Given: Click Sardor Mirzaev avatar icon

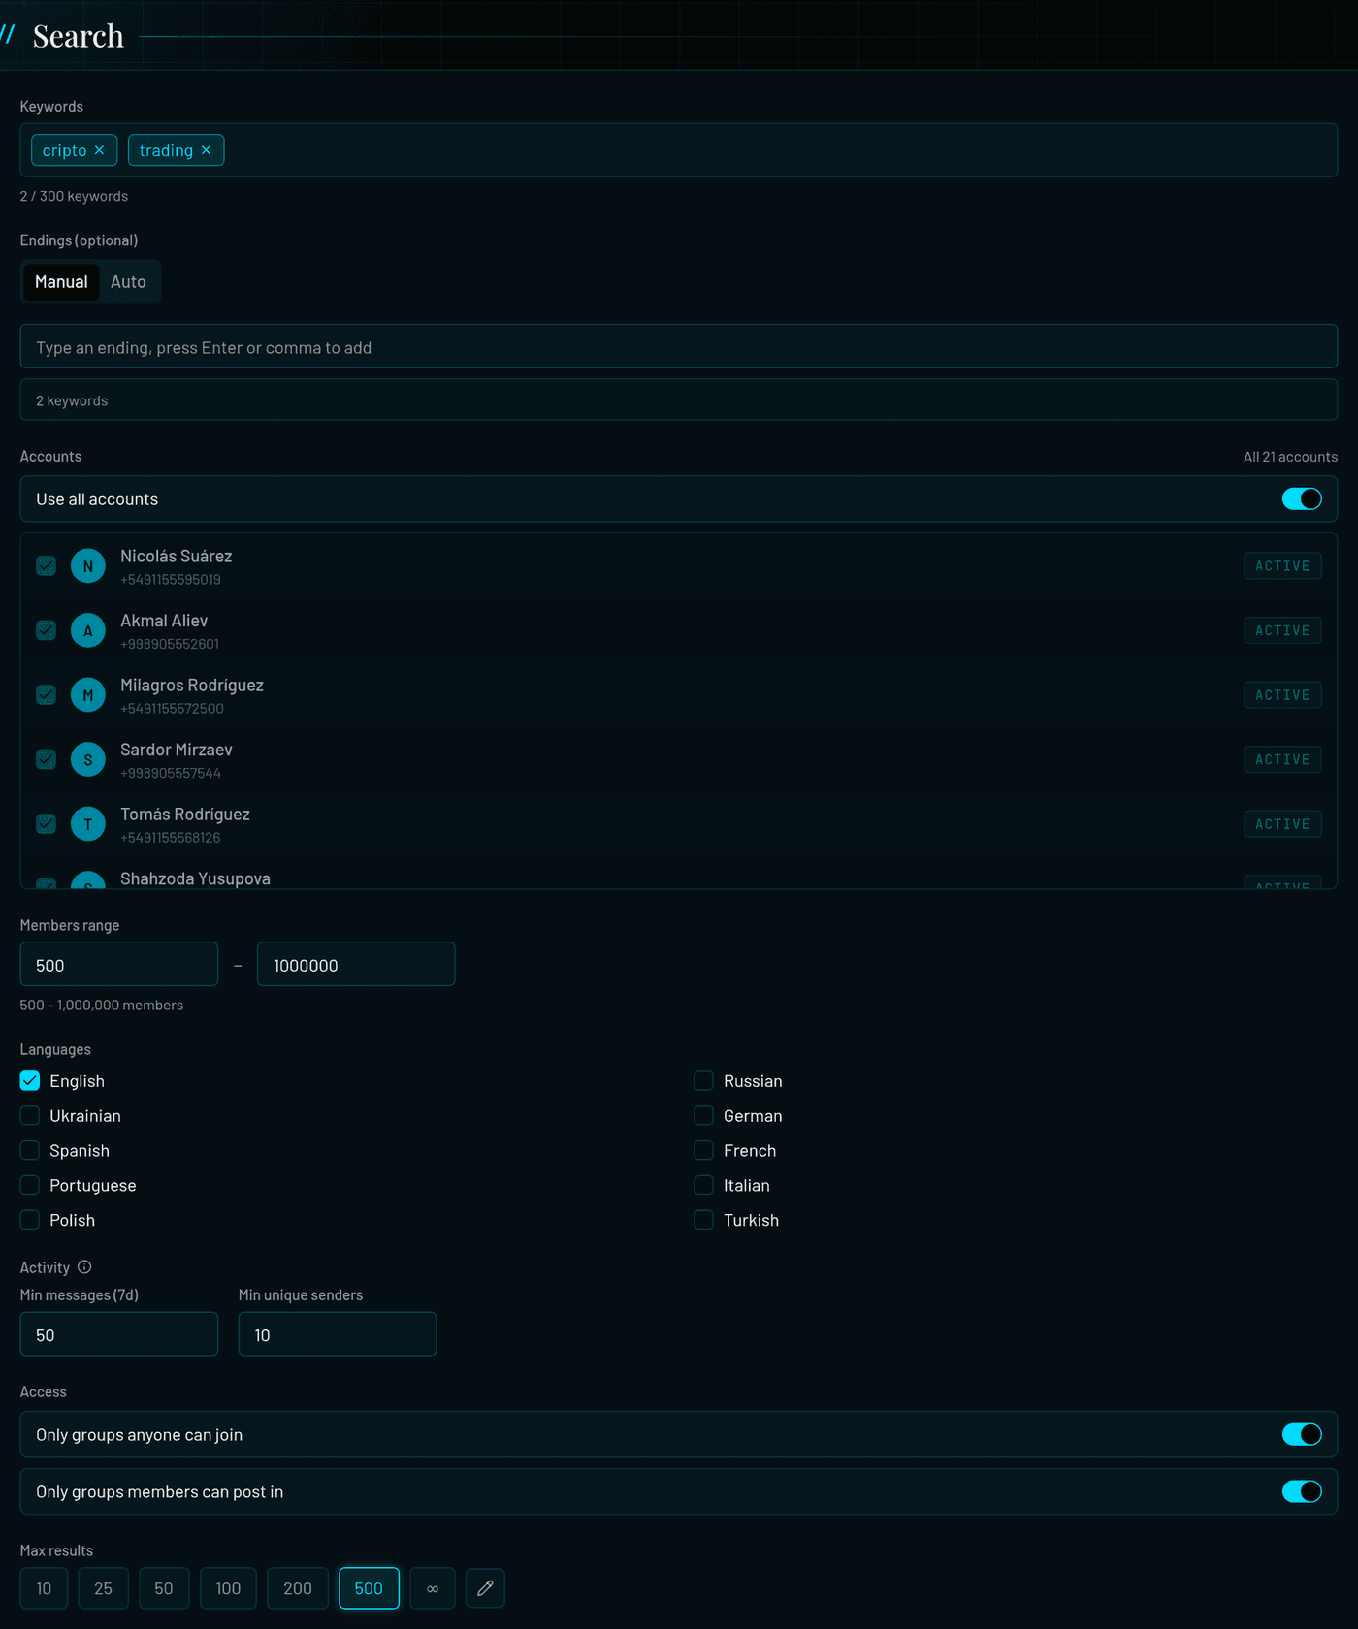Looking at the screenshot, I should 88,759.
